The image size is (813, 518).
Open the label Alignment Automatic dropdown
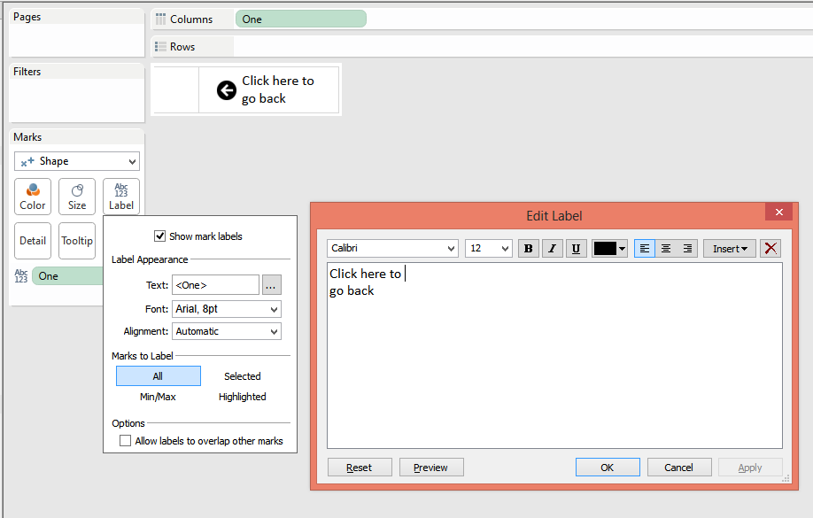point(227,331)
